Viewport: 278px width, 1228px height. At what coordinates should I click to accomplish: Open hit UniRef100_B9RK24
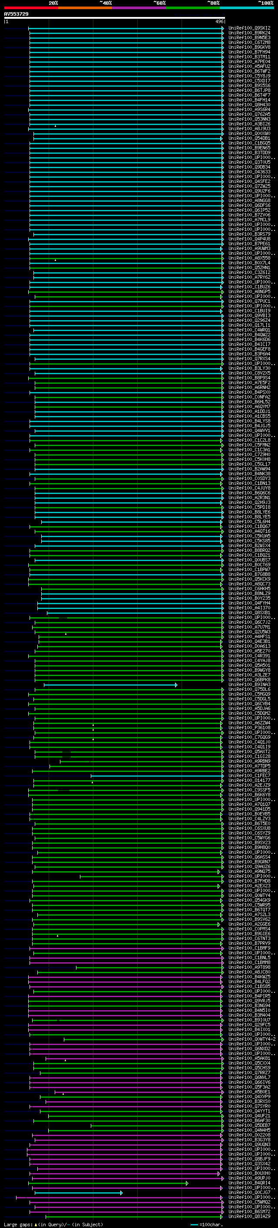point(249,33)
